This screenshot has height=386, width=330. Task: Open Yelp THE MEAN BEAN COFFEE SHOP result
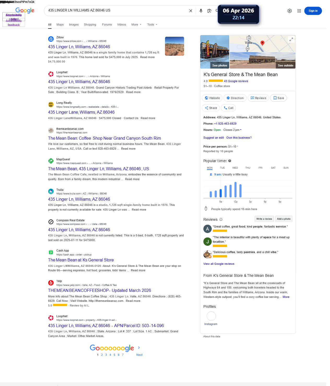point(99,290)
